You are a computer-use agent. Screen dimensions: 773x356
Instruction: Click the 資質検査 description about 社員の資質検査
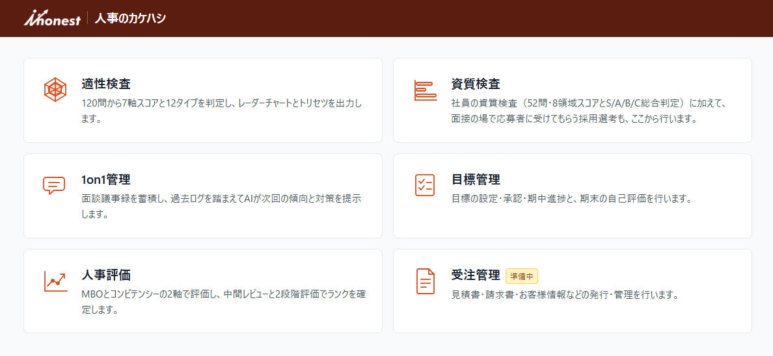tap(590, 111)
